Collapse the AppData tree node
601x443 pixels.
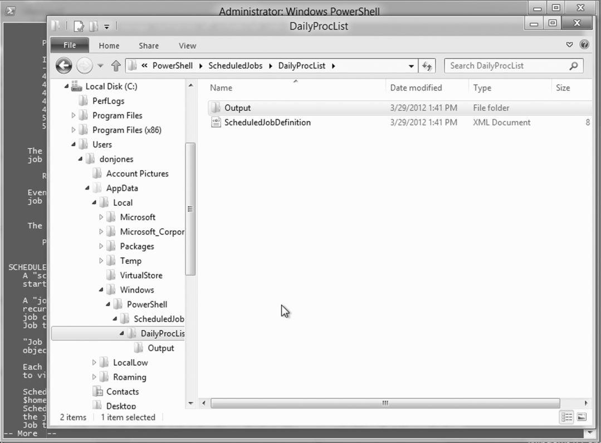pos(87,188)
